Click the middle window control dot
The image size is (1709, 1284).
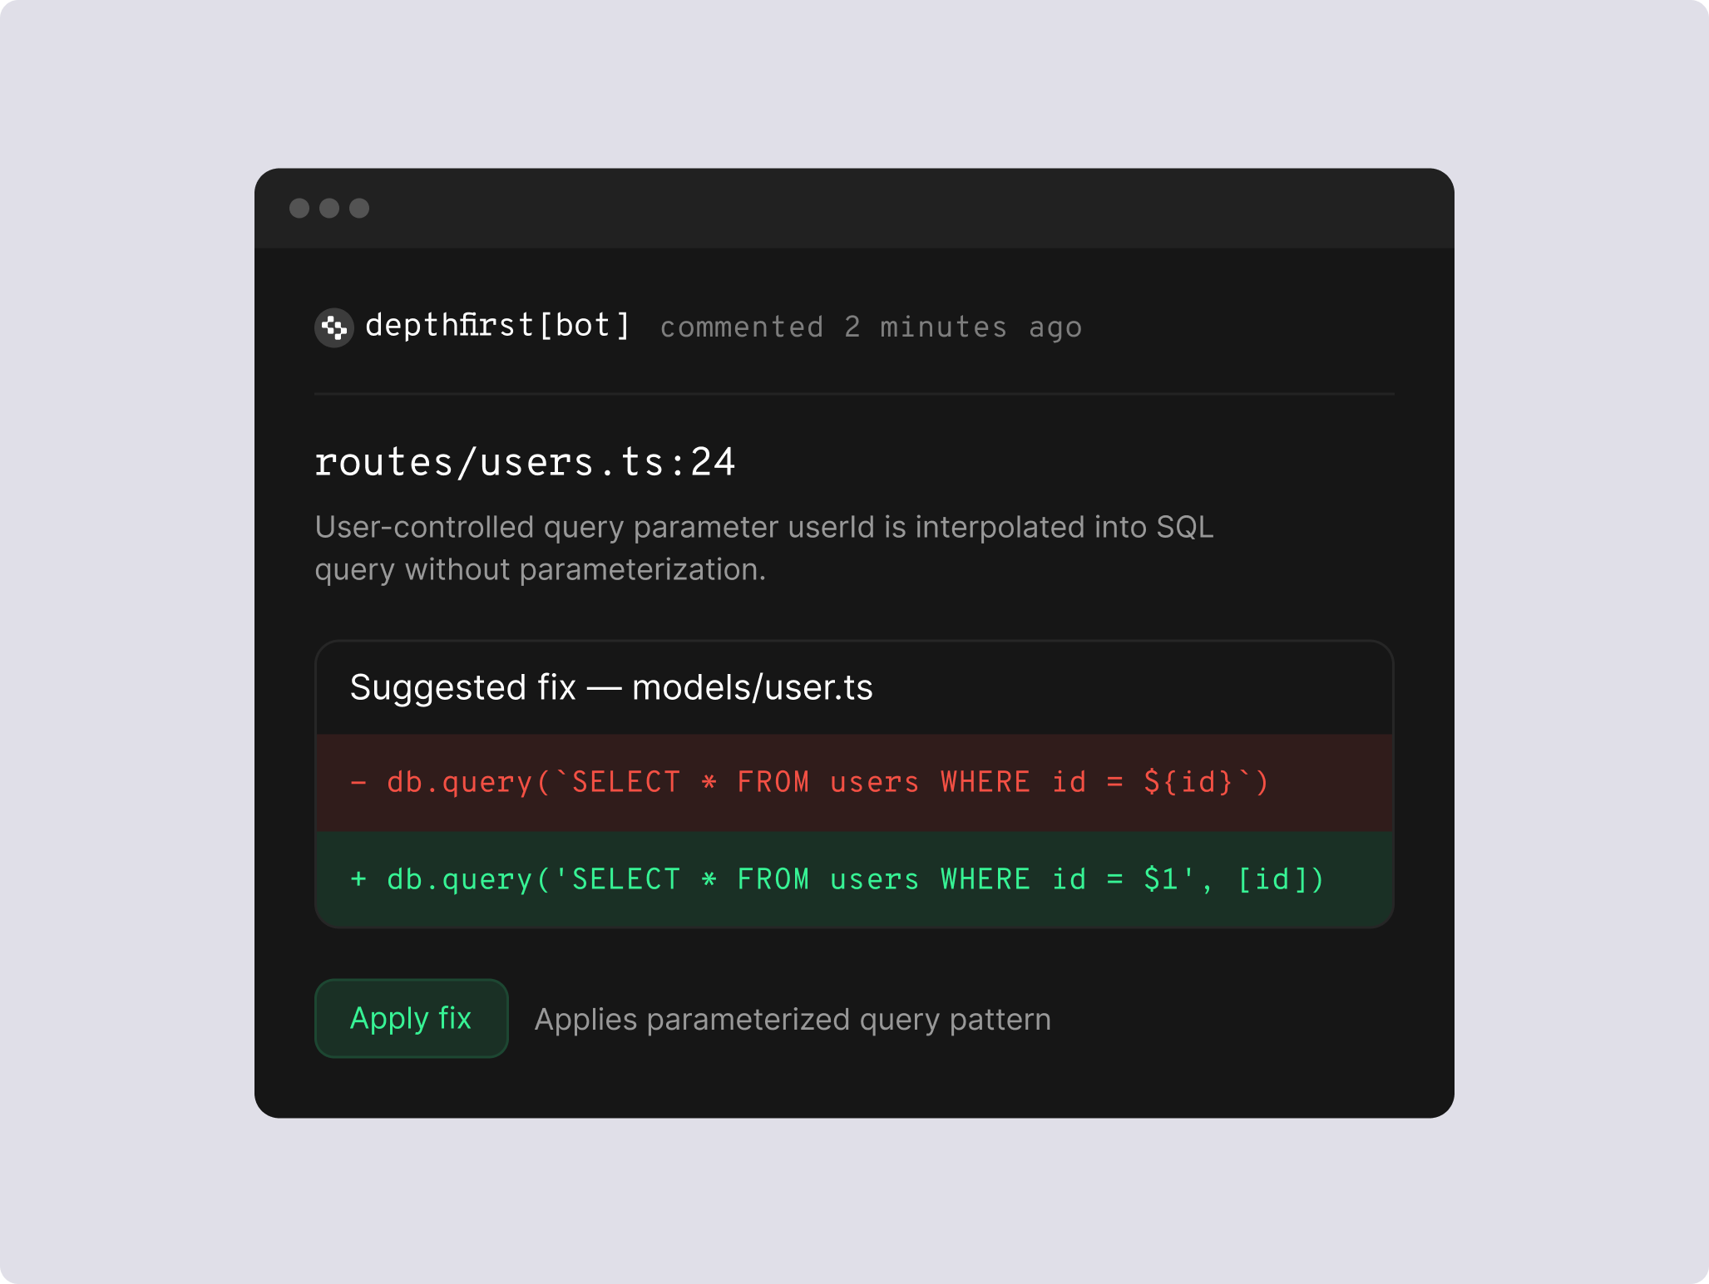(x=329, y=209)
